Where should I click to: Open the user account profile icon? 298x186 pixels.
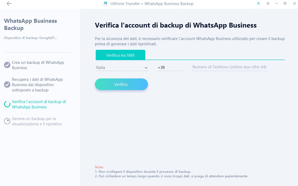coord(258,3)
